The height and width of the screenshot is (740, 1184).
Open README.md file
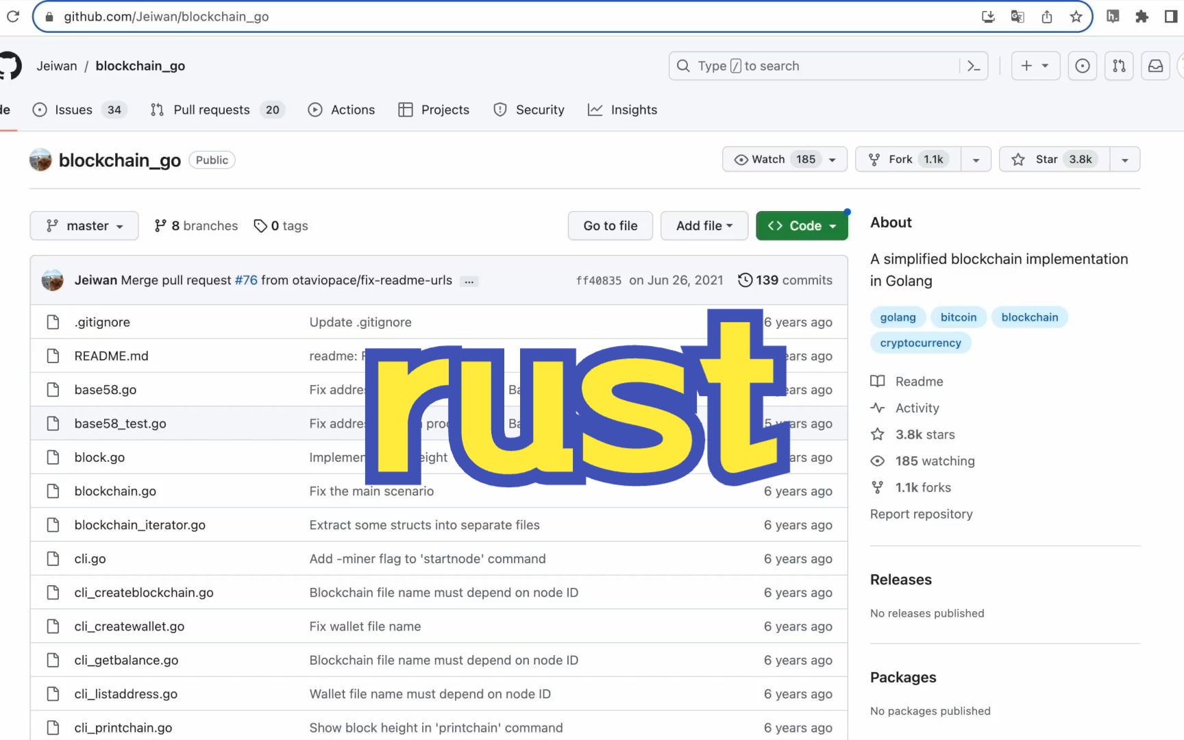tap(111, 356)
